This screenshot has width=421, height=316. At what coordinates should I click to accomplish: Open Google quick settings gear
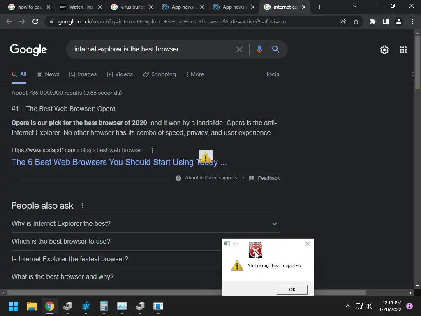pos(384,50)
